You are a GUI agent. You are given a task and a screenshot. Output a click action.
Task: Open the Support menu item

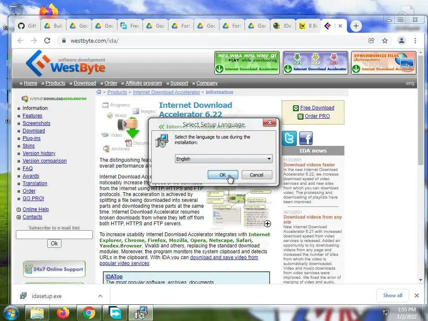coord(179,83)
